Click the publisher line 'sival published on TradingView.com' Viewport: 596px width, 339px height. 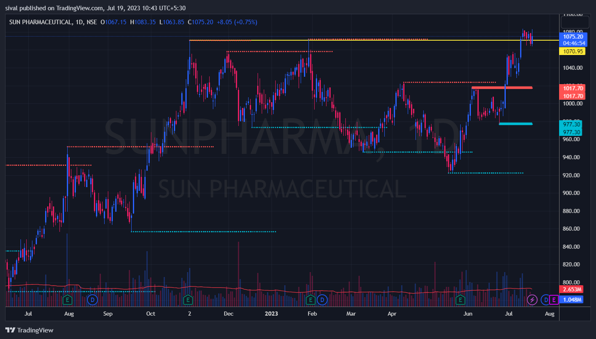tap(54, 8)
